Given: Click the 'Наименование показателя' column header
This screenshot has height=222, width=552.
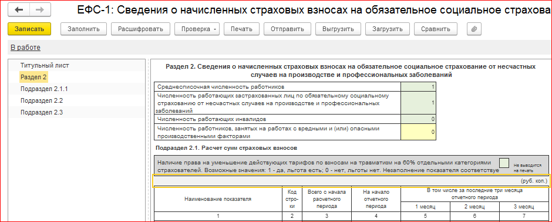Looking at the screenshot, I should 218,199.
